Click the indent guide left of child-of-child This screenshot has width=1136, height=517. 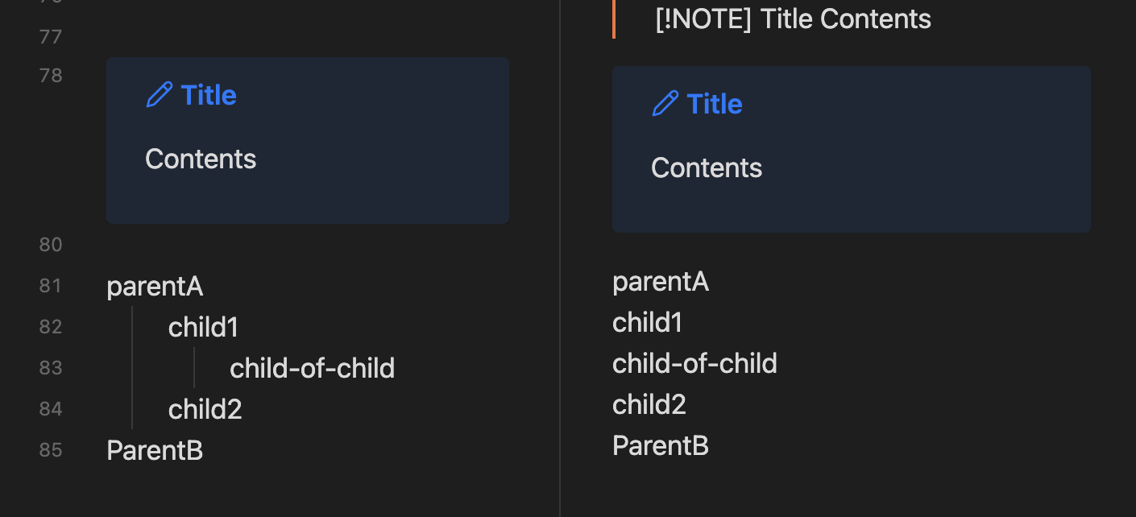194,368
